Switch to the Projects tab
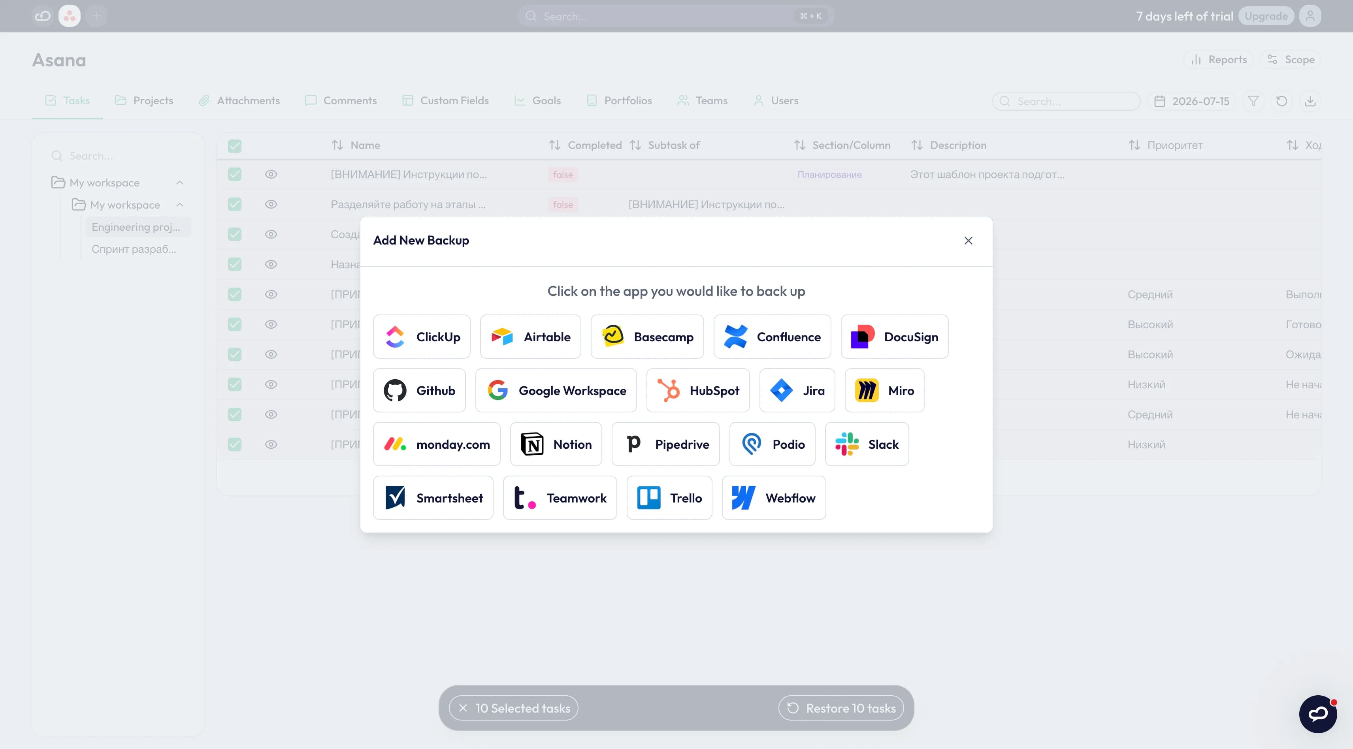1353x749 pixels. 144,100
